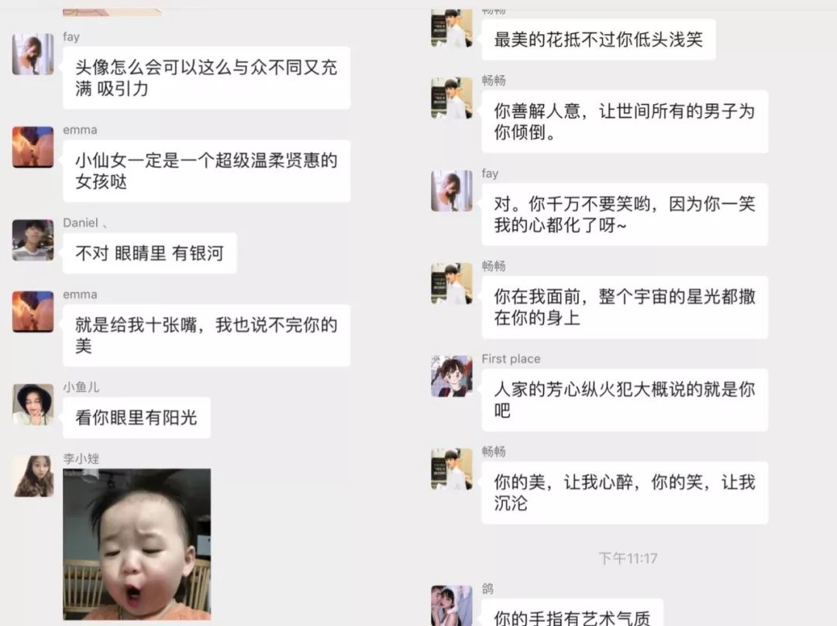
Task: Tap First place's cartoon avatar
Action: pos(452,377)
